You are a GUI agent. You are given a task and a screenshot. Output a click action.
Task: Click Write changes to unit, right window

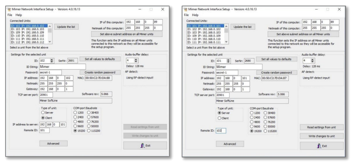click(x=322, y=136)
